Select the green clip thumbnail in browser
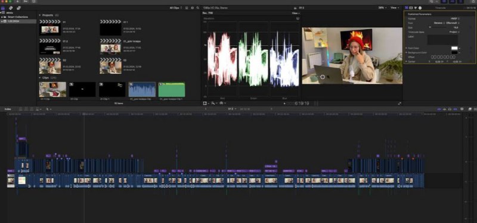This screenshot has width=477, height=223. pyautogui.click(x=172, y=90)
